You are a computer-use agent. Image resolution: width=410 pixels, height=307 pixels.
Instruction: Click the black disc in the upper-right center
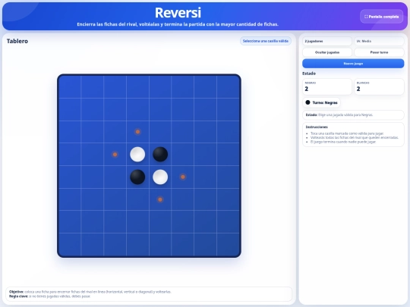pyautogui.click(x=160, y=155)
